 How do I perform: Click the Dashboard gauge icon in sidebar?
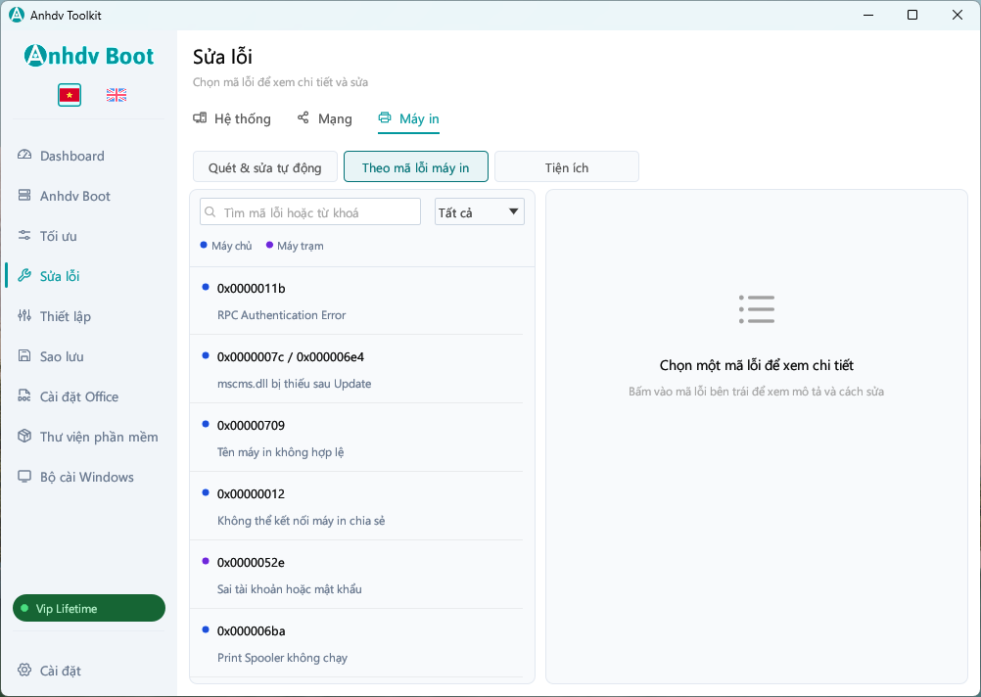pos(24,156)
